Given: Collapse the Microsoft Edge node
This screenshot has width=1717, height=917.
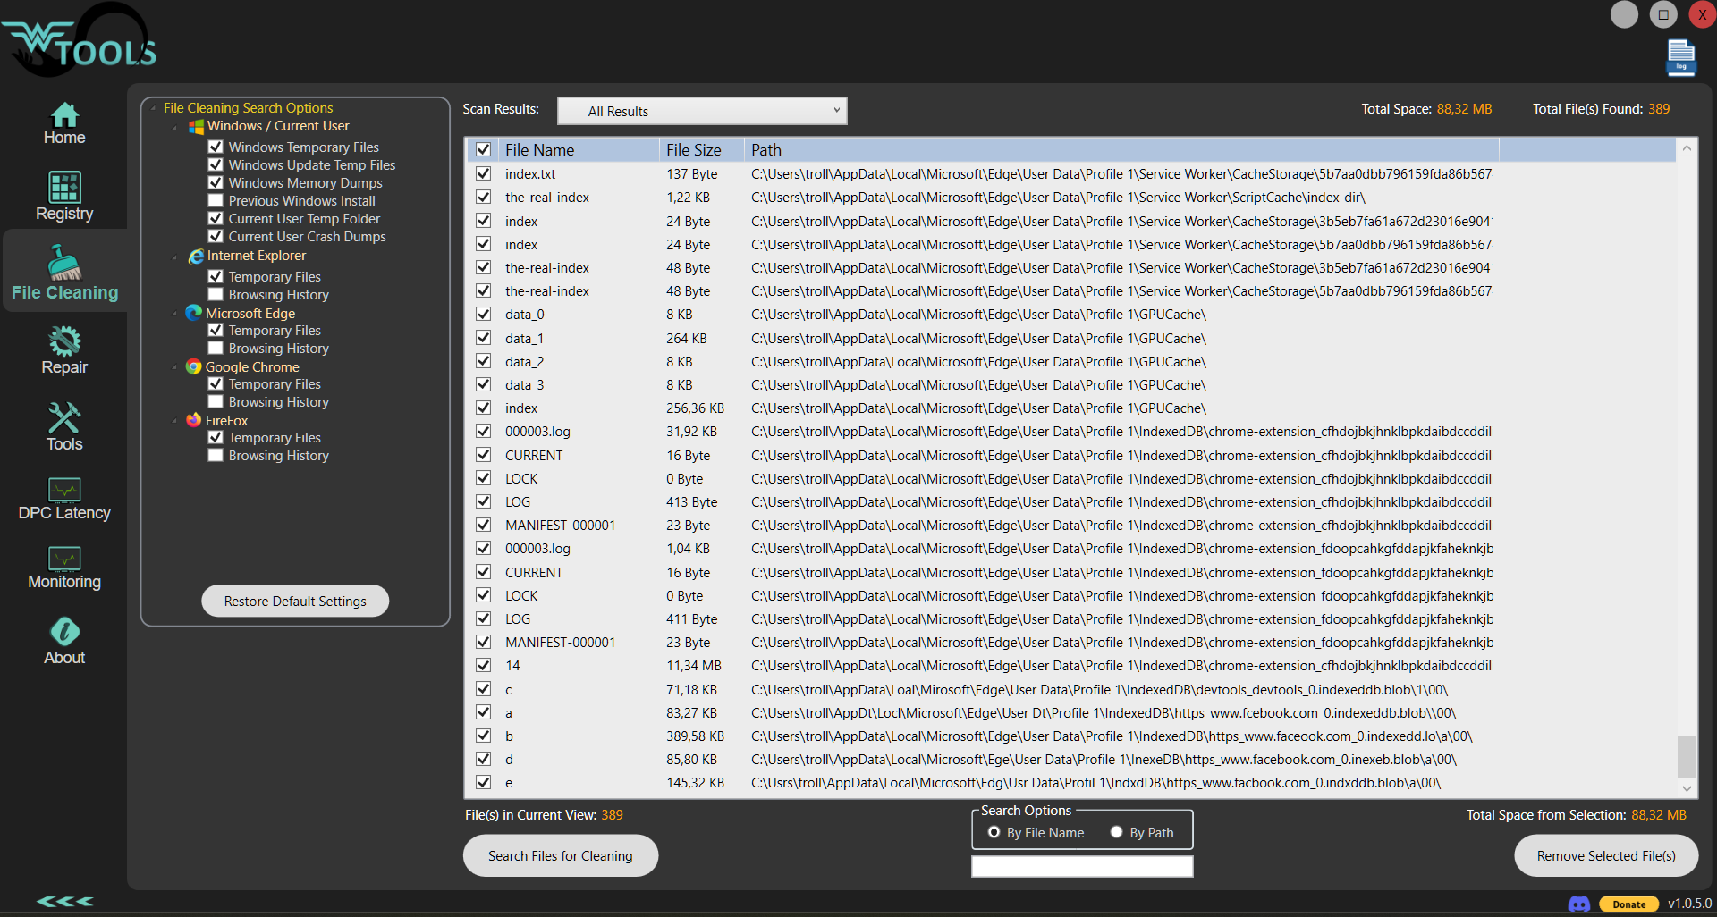Looking at the screenshot, I should click(x=174, y=314).
